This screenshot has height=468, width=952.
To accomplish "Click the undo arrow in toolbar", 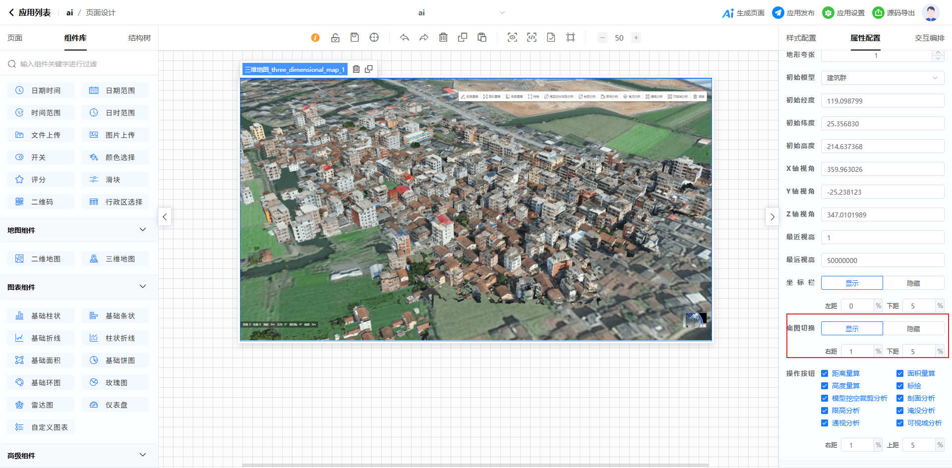I will [x=405, y=38].
